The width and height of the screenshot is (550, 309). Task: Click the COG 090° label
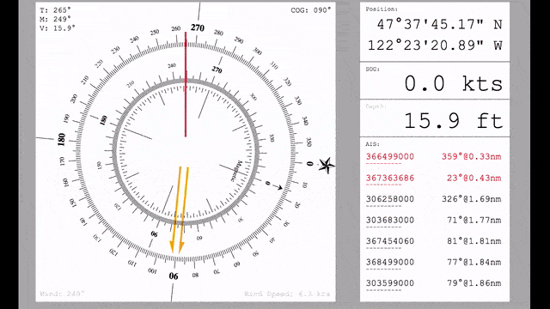coord(311,10)
